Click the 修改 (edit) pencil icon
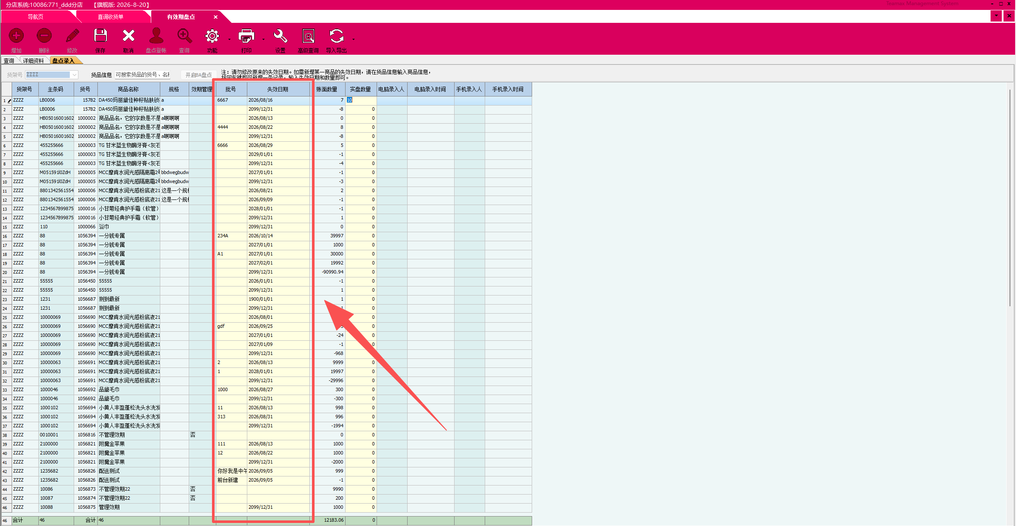The image size is (1016, 526). click(x=72, y=36)
